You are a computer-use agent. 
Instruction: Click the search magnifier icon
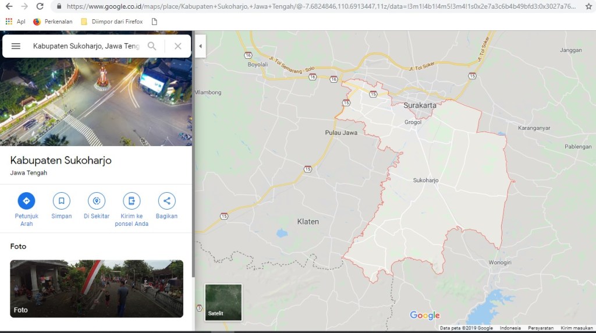tap(152, 46)
